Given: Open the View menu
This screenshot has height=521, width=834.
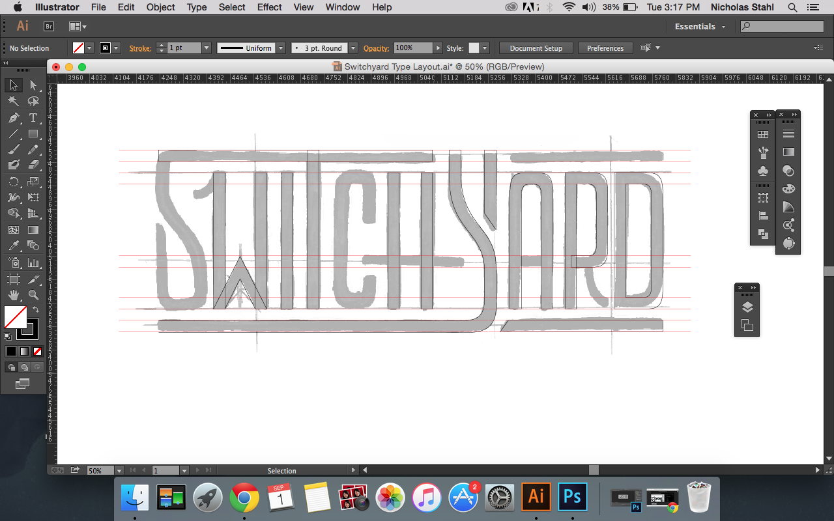Looking at the screenshot, I should click(x=304, y=7).
